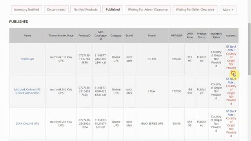
Task: Click the MAXX SERIES UPS model cell
Action: click(152, 124)
